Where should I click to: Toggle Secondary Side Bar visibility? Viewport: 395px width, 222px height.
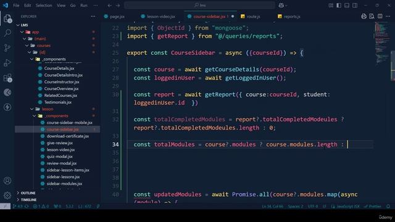click(355, 6)
